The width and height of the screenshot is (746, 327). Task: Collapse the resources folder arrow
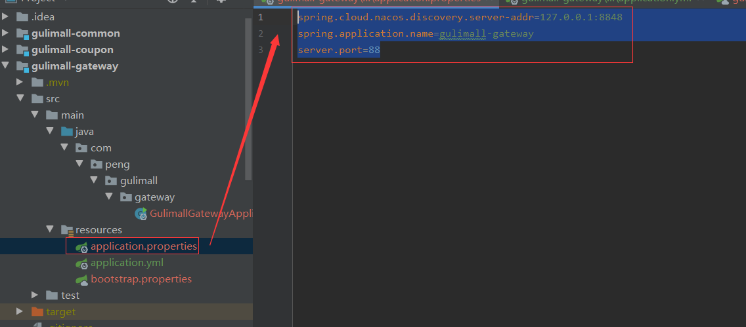[49, 229]
